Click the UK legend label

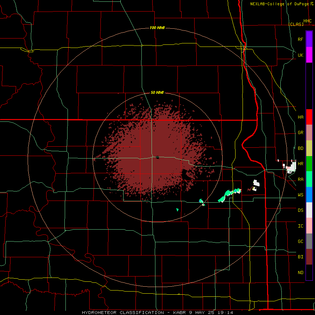[x=300, y=55]
